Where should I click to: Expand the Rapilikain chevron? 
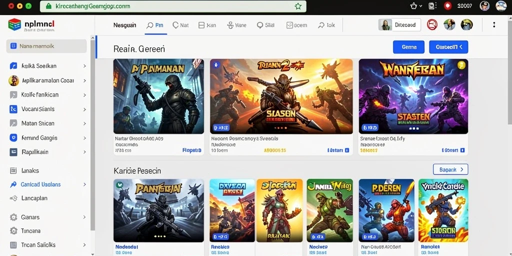84,152
